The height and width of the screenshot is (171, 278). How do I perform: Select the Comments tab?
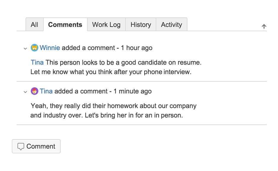pos(65,24)
